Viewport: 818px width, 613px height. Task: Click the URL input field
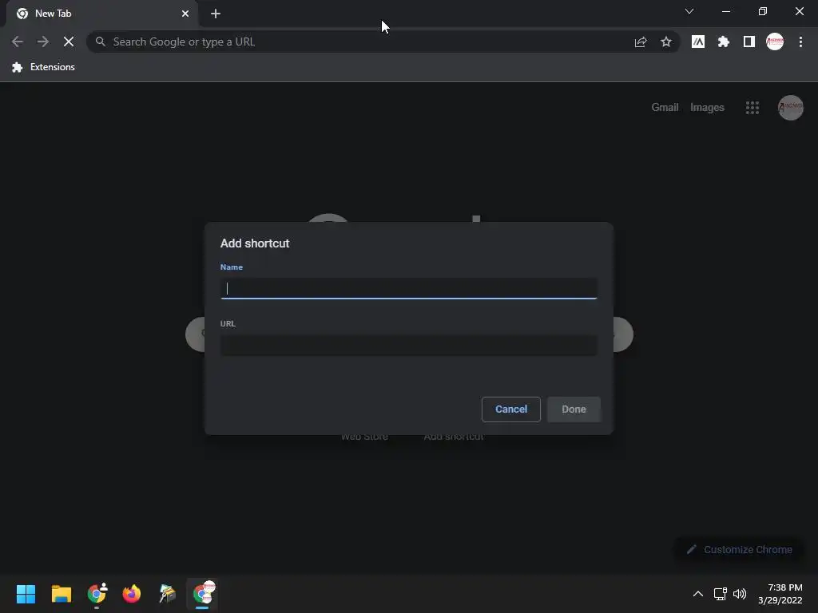pyautogui.click(x=408, y=345)
